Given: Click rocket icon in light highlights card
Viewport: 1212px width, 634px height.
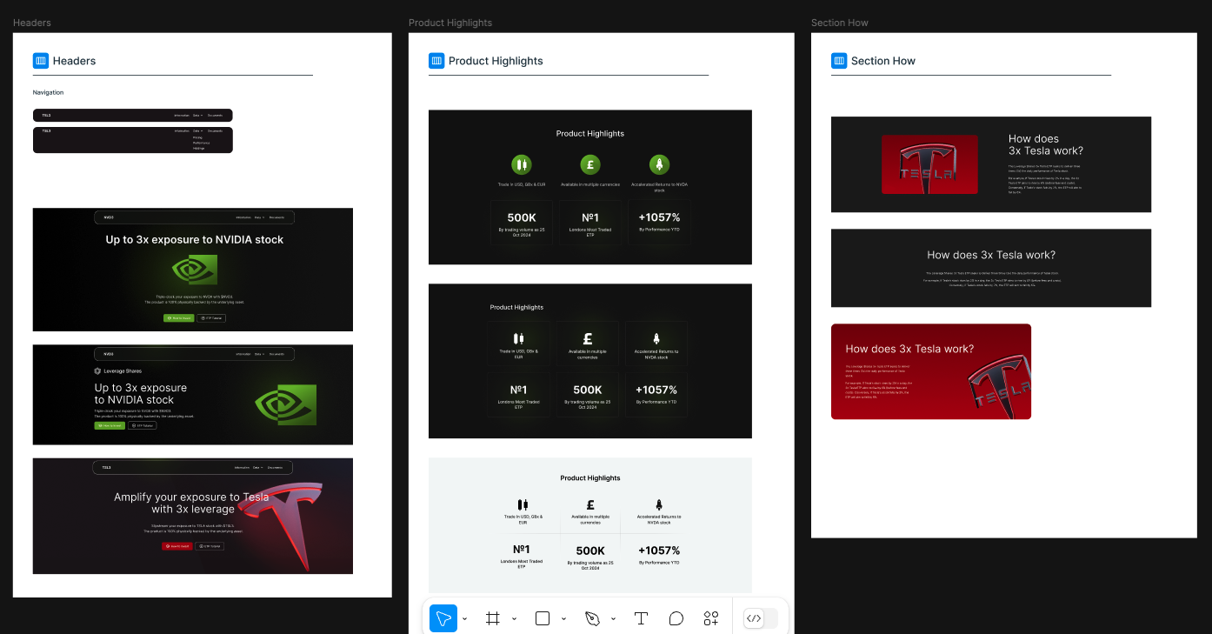Looking at the screenshot, I should pyautogui.click(x=659, y=504).
